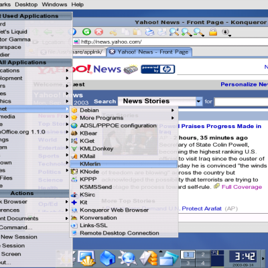Viewport: 268px width, 268px height.
Task: Click the Copy toolbar icon
Action: (x=126, y=32)
